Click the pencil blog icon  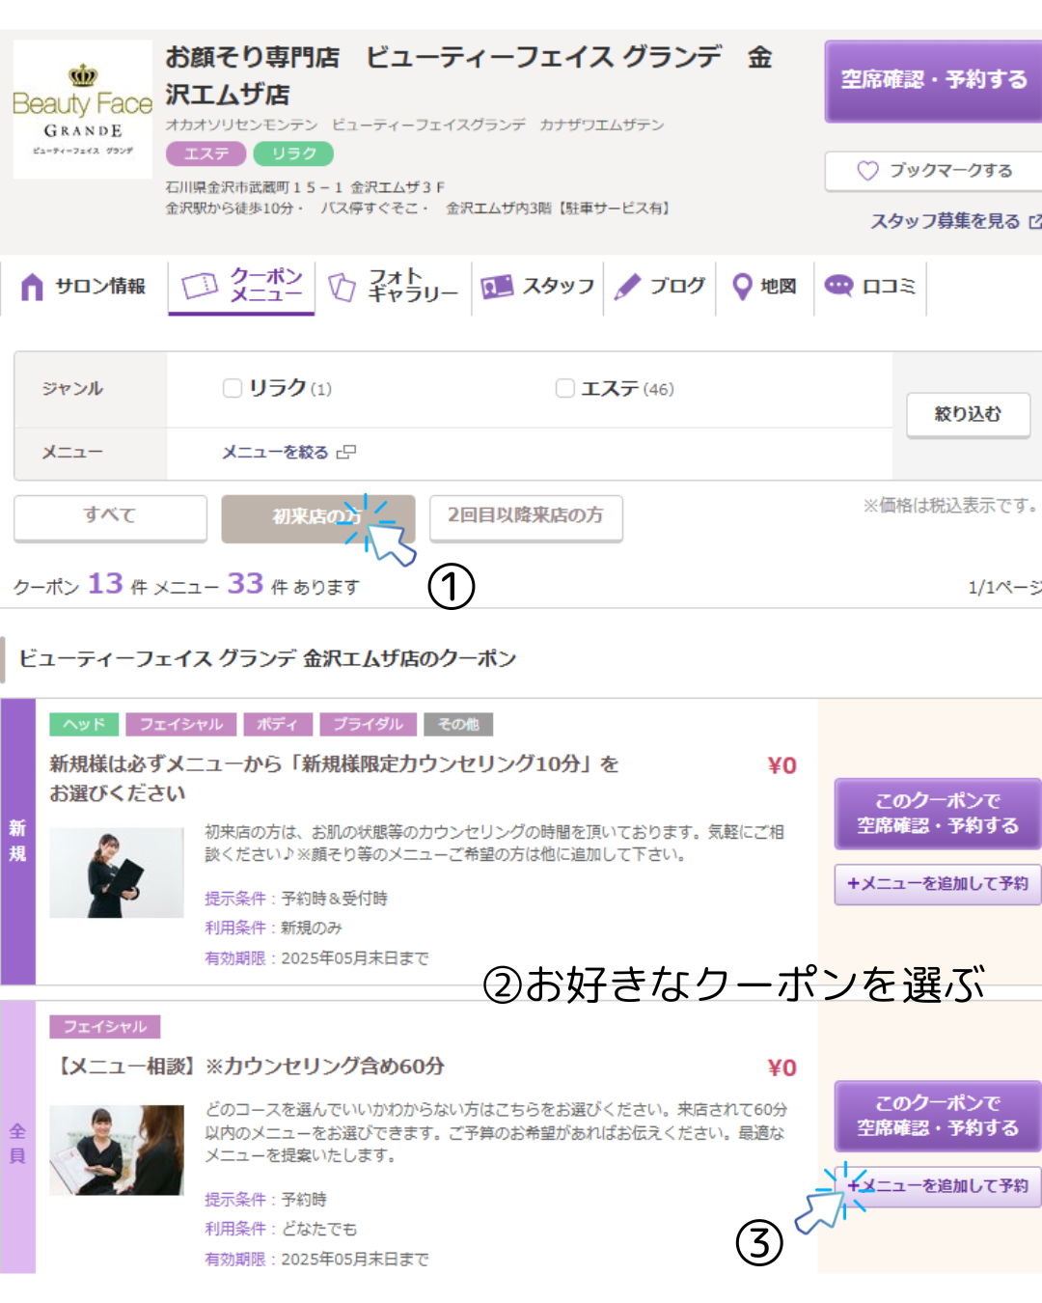click(x=627, y=287)
